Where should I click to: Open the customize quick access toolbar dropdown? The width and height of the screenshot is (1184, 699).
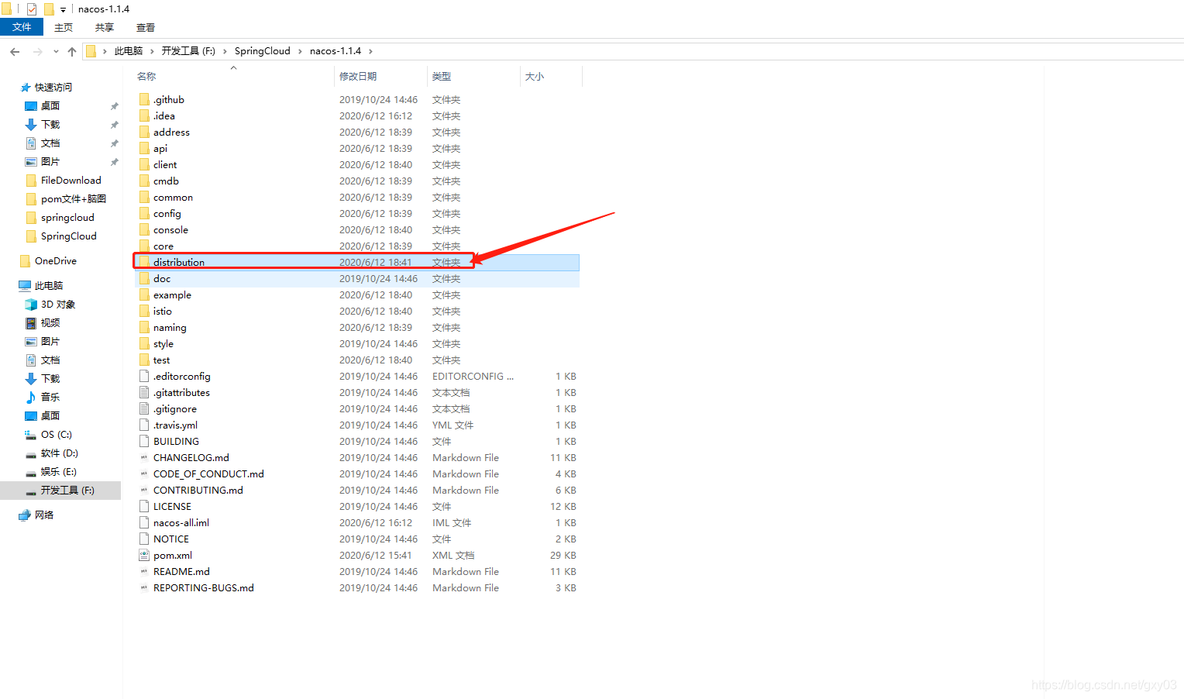coord(63,9)
